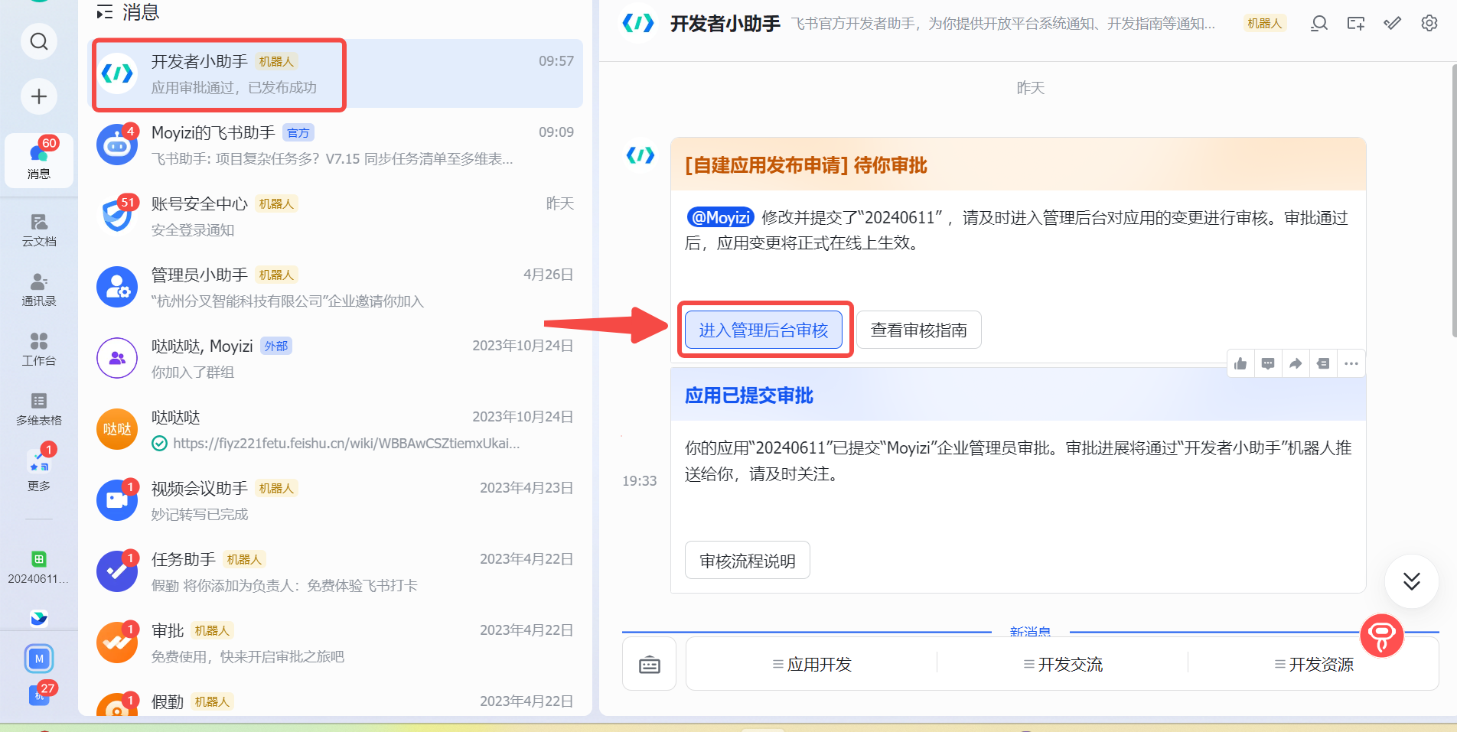The height and width of the screenshot is (732, 1457).
Task: Open 通讯录 contacts in sidebar
Action: [x=39, y=289]
